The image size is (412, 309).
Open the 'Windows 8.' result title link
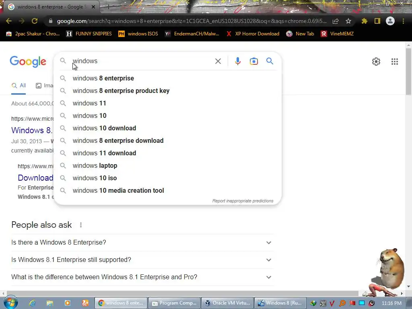(x=32, y=130)
